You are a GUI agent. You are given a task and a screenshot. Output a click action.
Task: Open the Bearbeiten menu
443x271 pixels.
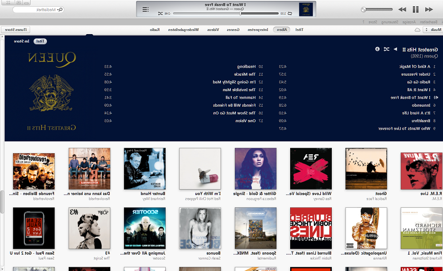pyautogui.click(x=428, y=22)
